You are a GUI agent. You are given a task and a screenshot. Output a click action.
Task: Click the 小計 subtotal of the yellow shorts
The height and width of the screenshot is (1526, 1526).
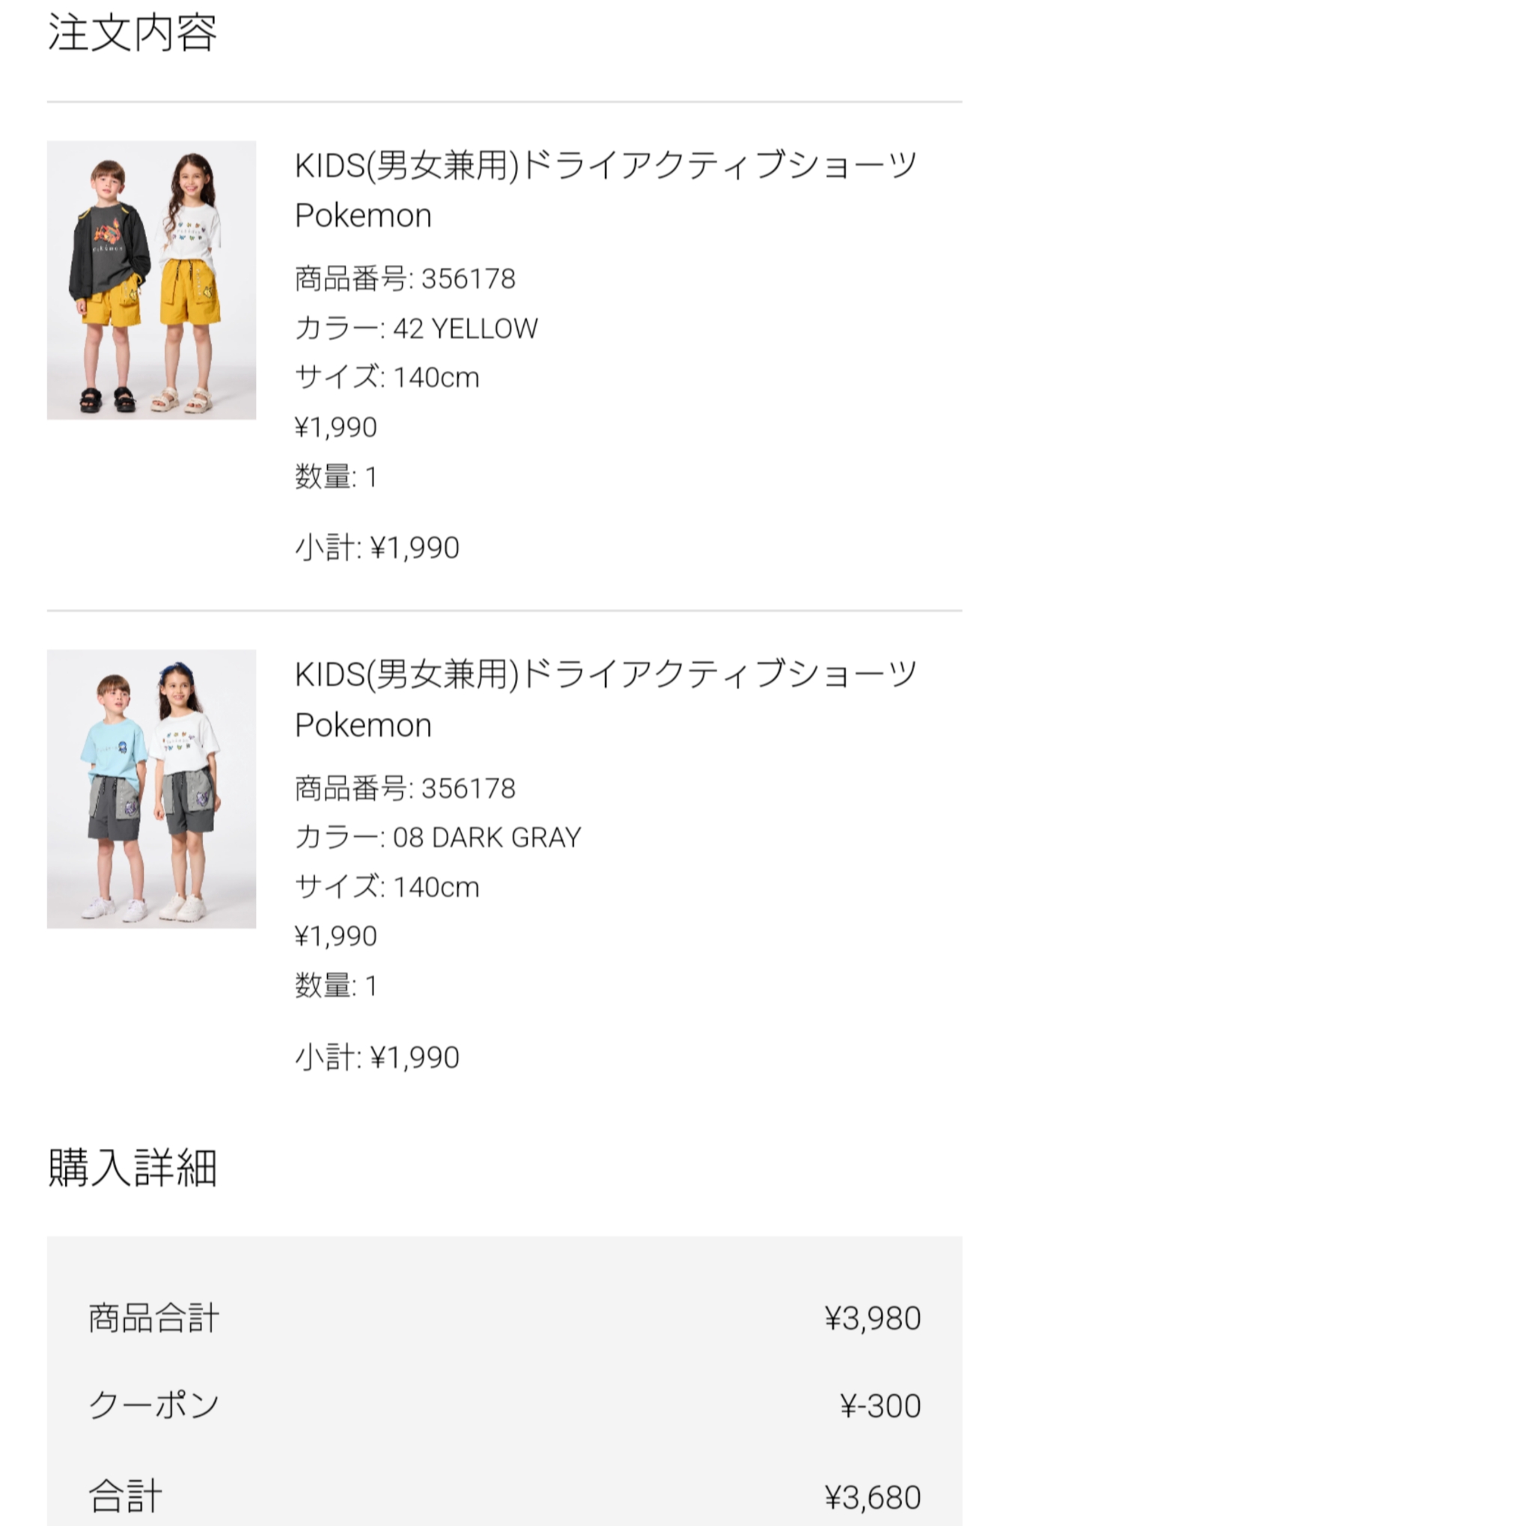(x=376, y=547)
